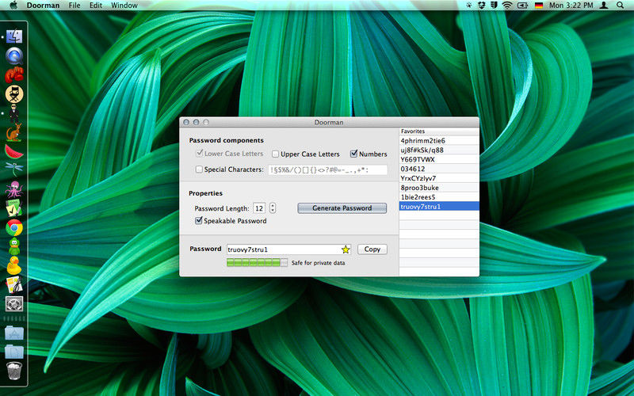Open the Dropbox menu bar icon

[x=481, y=6]
